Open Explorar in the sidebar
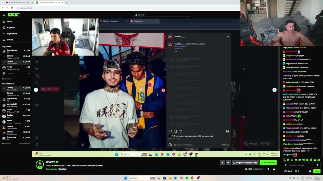This screenshot has width=323, height=181. pyautogui.click(x=11, y=28)
